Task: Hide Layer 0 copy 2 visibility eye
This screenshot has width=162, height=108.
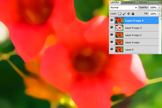Action: [x=112, y=35]
